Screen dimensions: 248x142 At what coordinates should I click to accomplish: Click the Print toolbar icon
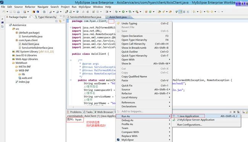pos(18,12)
